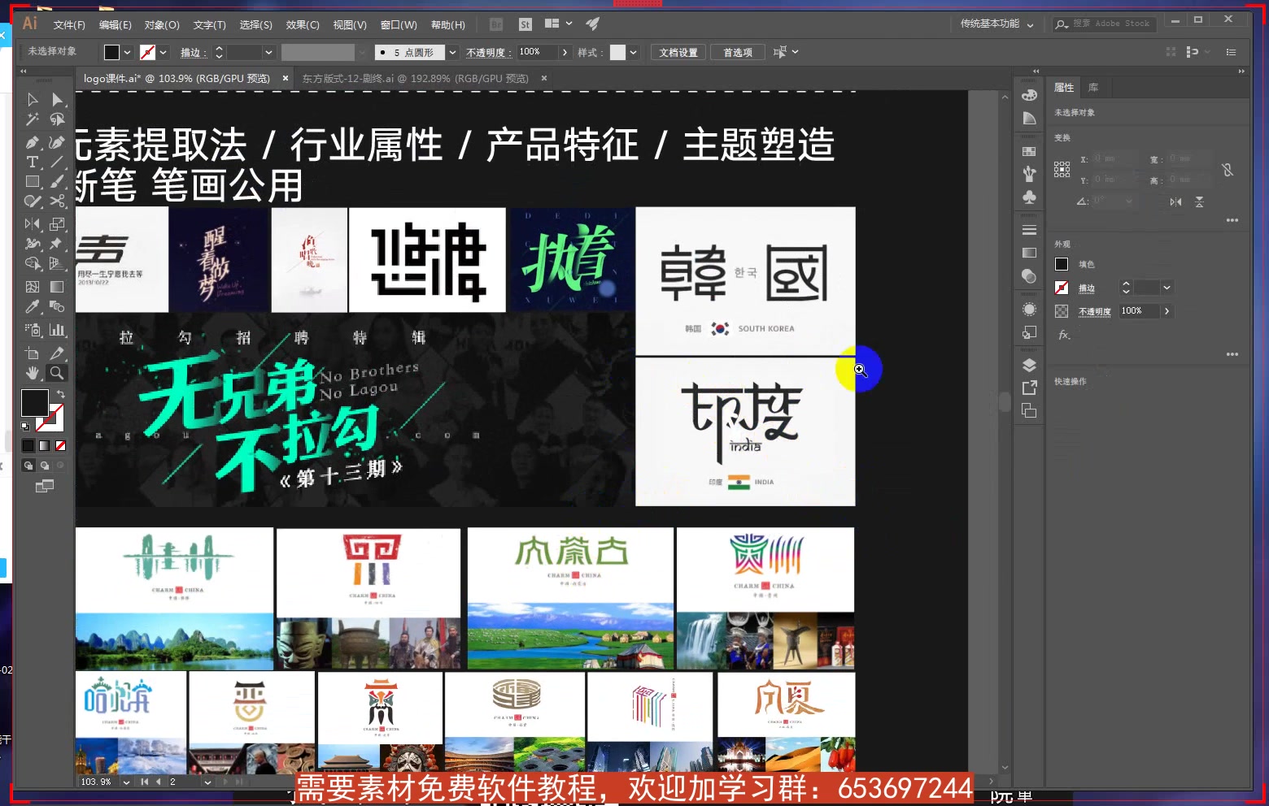Toggle flip horizontal in Transform section
Image resolution: width=1269 pixels, height=806 pixels.
click(1175, 201)
